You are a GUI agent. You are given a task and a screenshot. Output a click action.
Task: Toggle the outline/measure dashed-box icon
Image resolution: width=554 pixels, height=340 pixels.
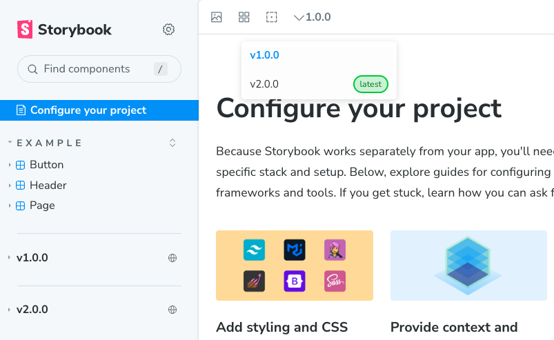coord(271,17)
